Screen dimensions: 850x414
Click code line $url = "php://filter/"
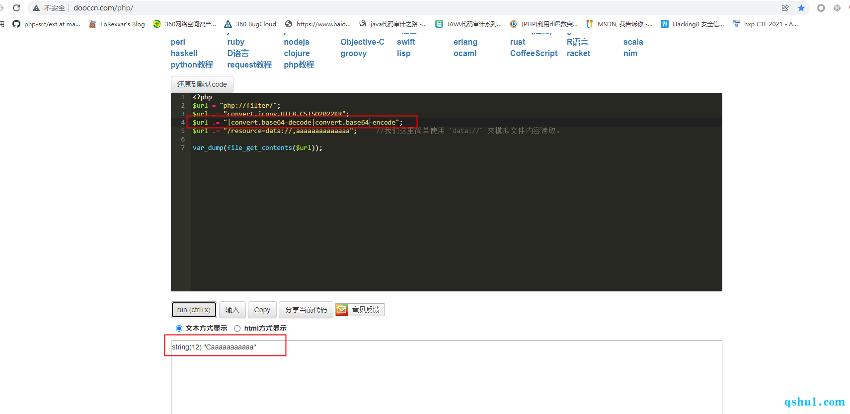pyautogui.click(x=236, y=106)
